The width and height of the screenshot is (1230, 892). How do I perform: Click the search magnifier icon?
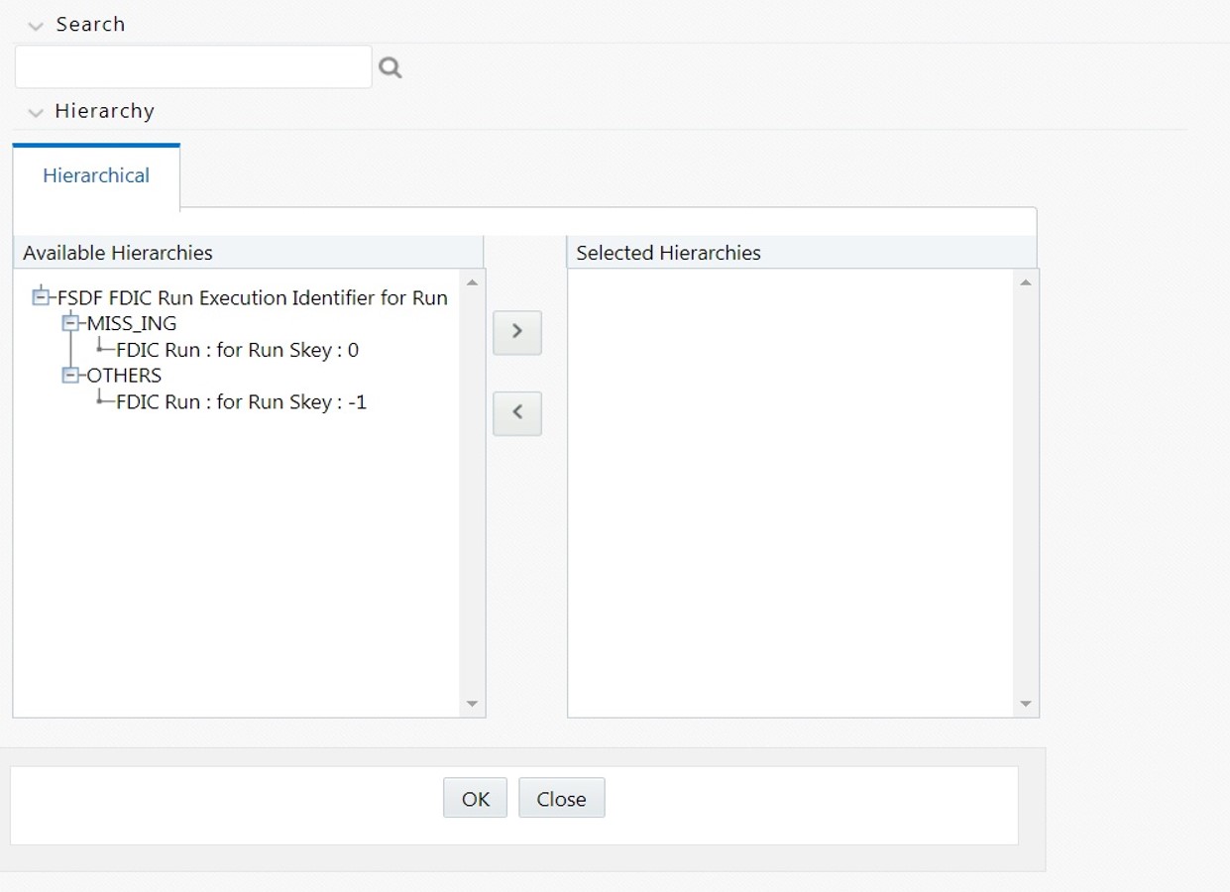click(x=389, y=66)
